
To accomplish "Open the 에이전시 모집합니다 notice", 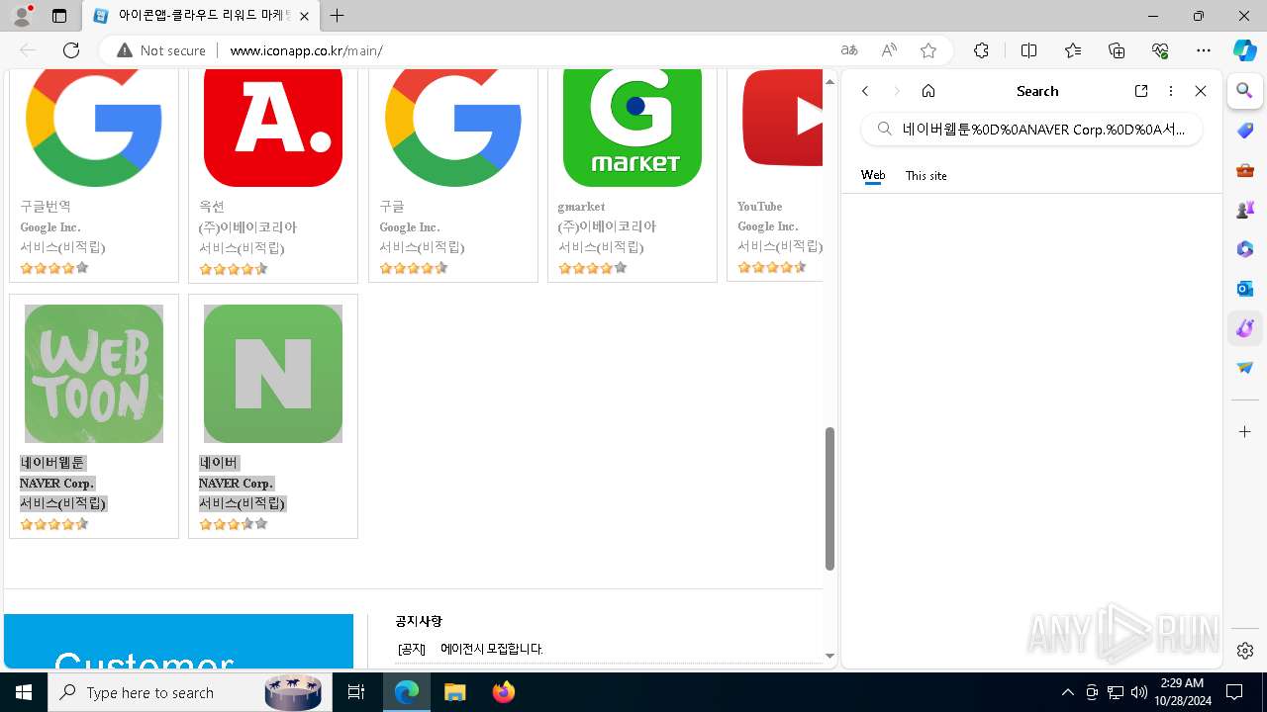I will pyautogui.click(x=492, y=649).
